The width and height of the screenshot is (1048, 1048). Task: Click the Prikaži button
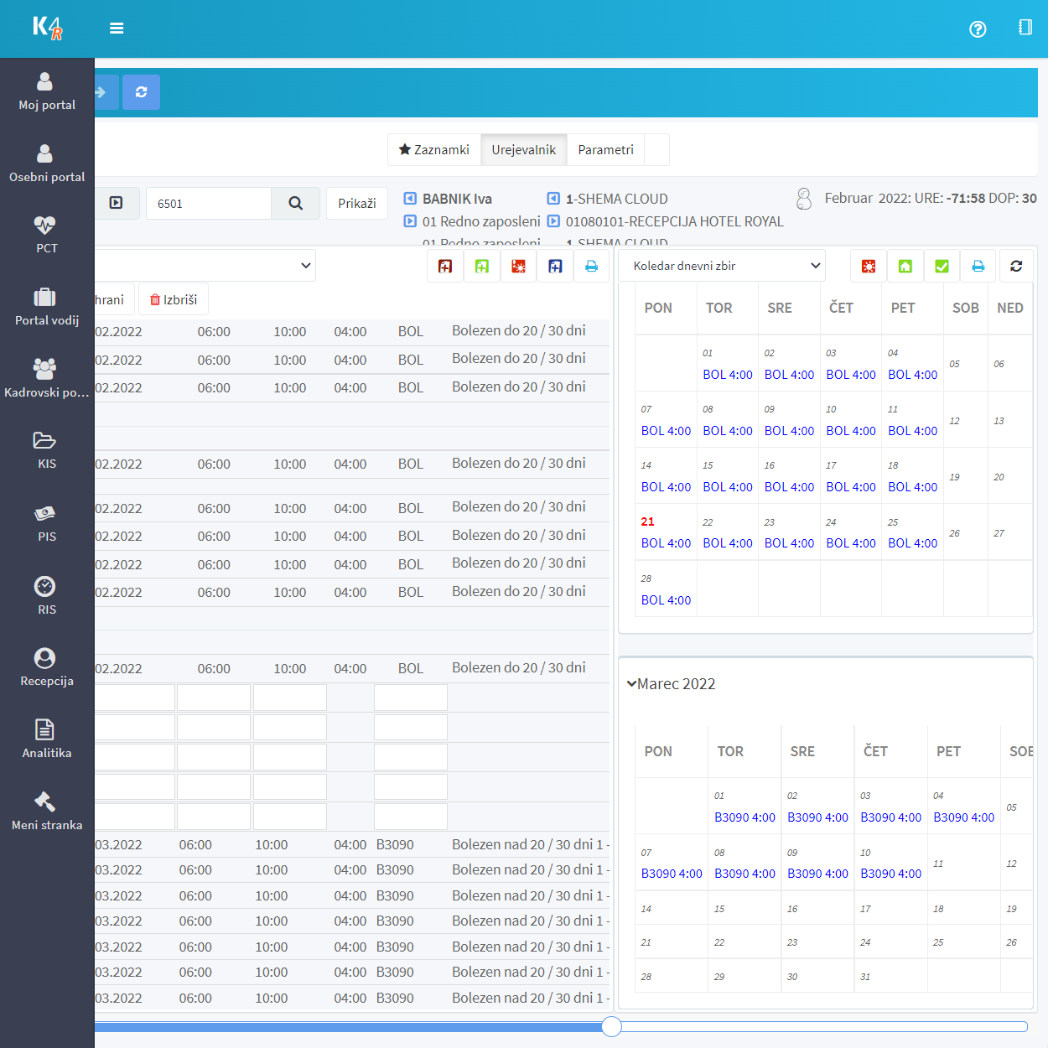click(357, 204)
